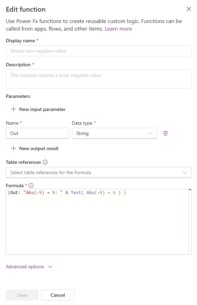Expand the Advanced options section
The height and width of the screenshot is (305, 197).
[29, 267]
